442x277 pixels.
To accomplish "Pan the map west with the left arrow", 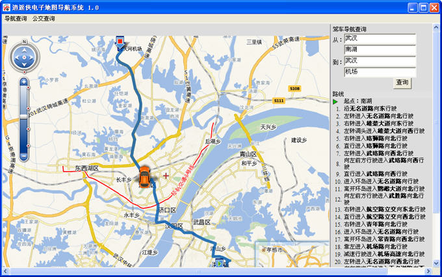I will (x=17, y=57).
